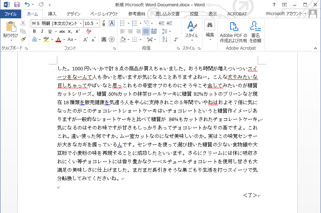Open the font name dropdown
This screenshot has height=213, width=321.
tap(81, 23)
